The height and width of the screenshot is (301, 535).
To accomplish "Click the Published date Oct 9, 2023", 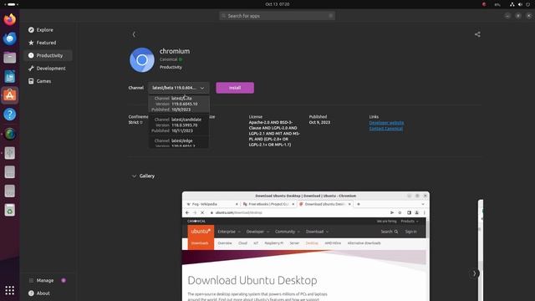I will 319,123.
